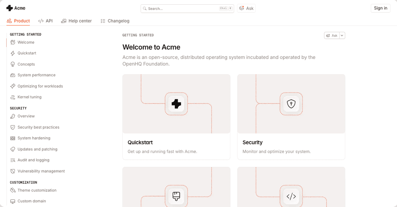397x207 pixels.
Task: Open the Quickstart sidebar page
Action: [x=27, y=53]
